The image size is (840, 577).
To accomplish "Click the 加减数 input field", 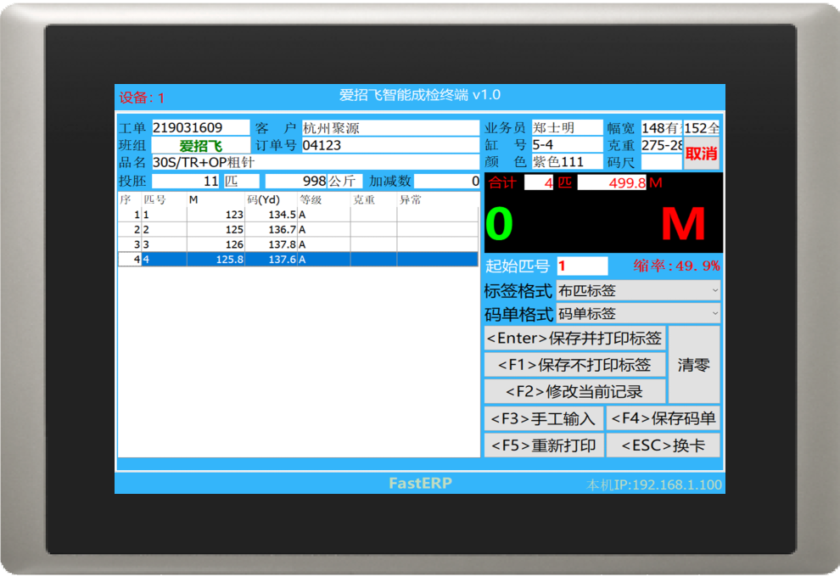I will pos(447,181).
